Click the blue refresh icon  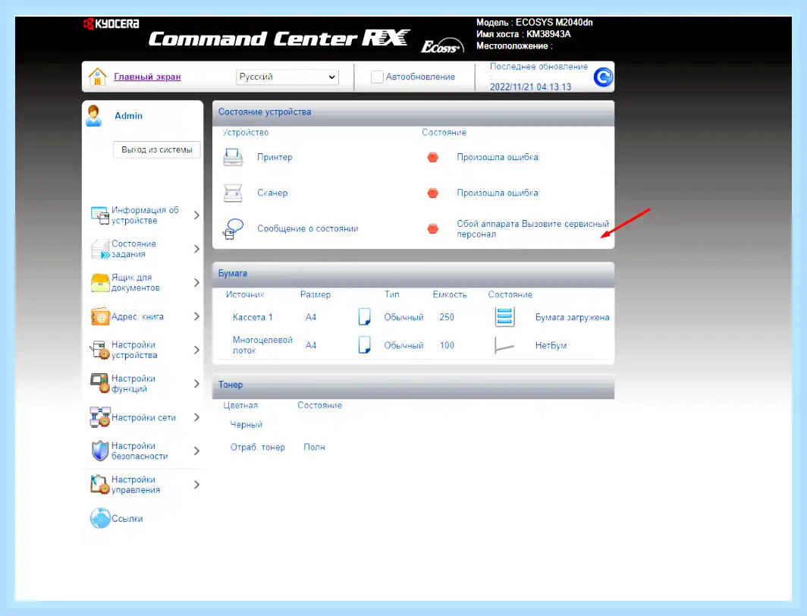point(603,77)
